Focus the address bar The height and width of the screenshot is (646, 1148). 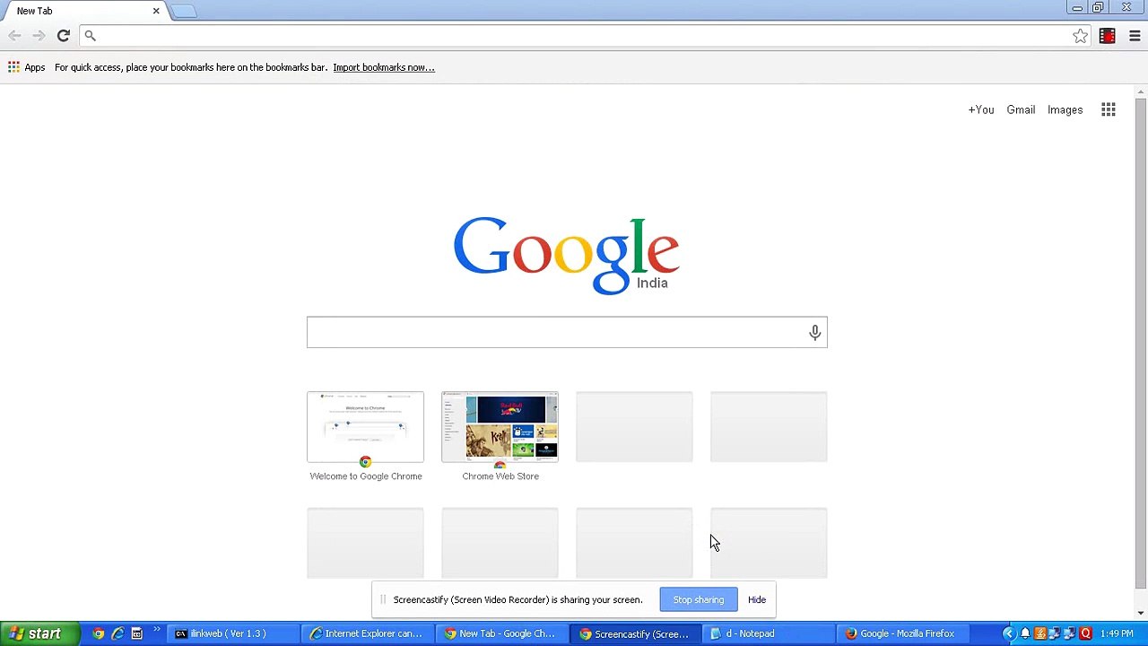pos(583,36)
